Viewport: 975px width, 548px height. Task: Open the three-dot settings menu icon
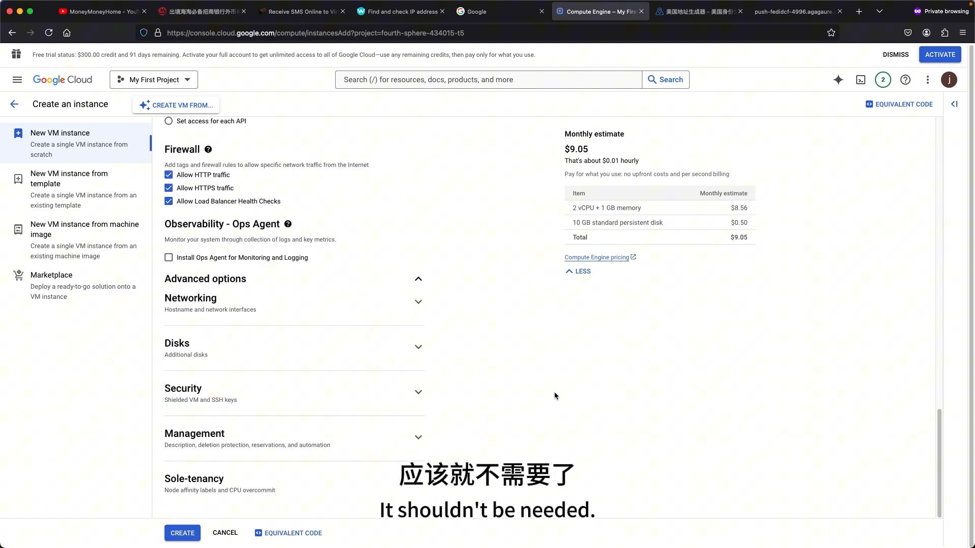point(928,80)
